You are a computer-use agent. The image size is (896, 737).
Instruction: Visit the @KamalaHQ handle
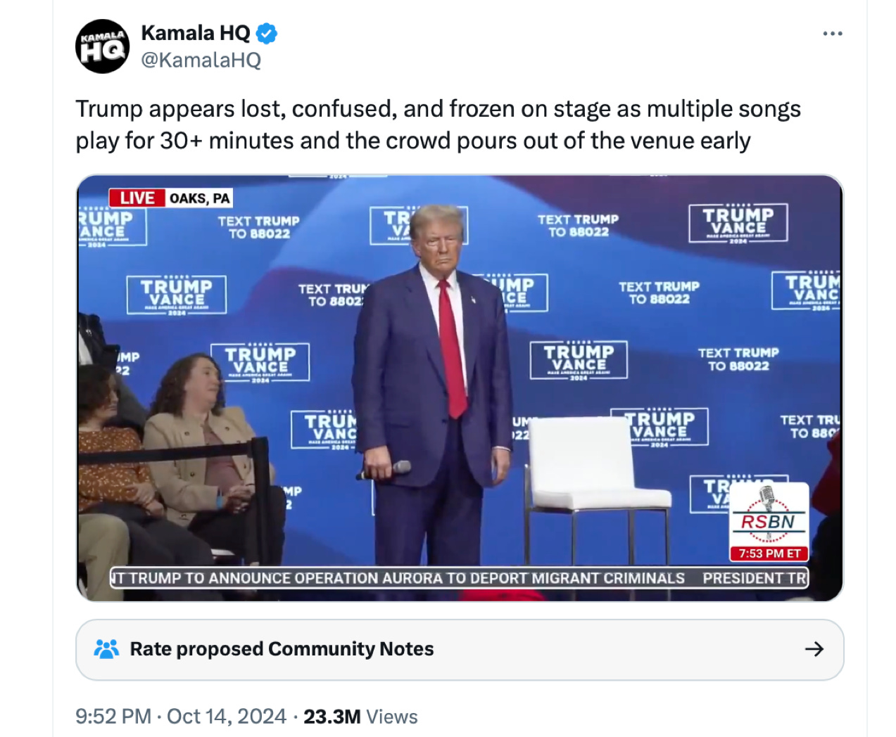[x=201, y=60]
